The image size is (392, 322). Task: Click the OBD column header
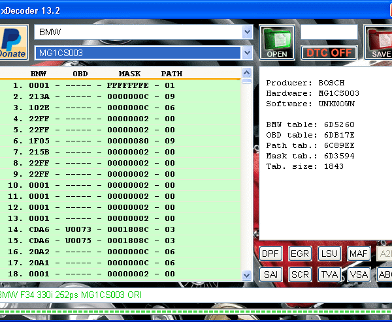click(x=80, y=74)
